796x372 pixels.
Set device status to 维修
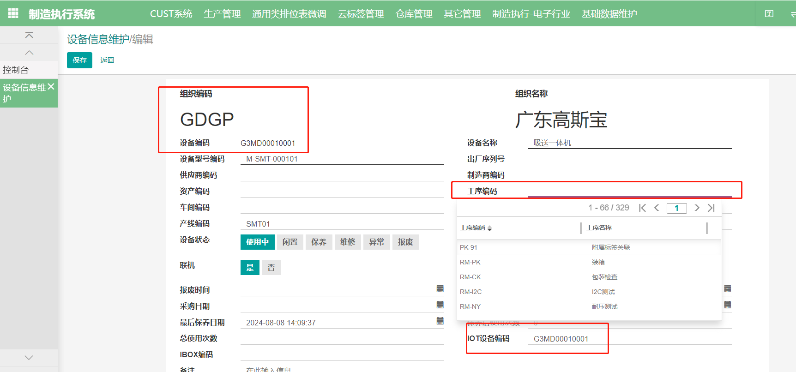pos(348,242)
